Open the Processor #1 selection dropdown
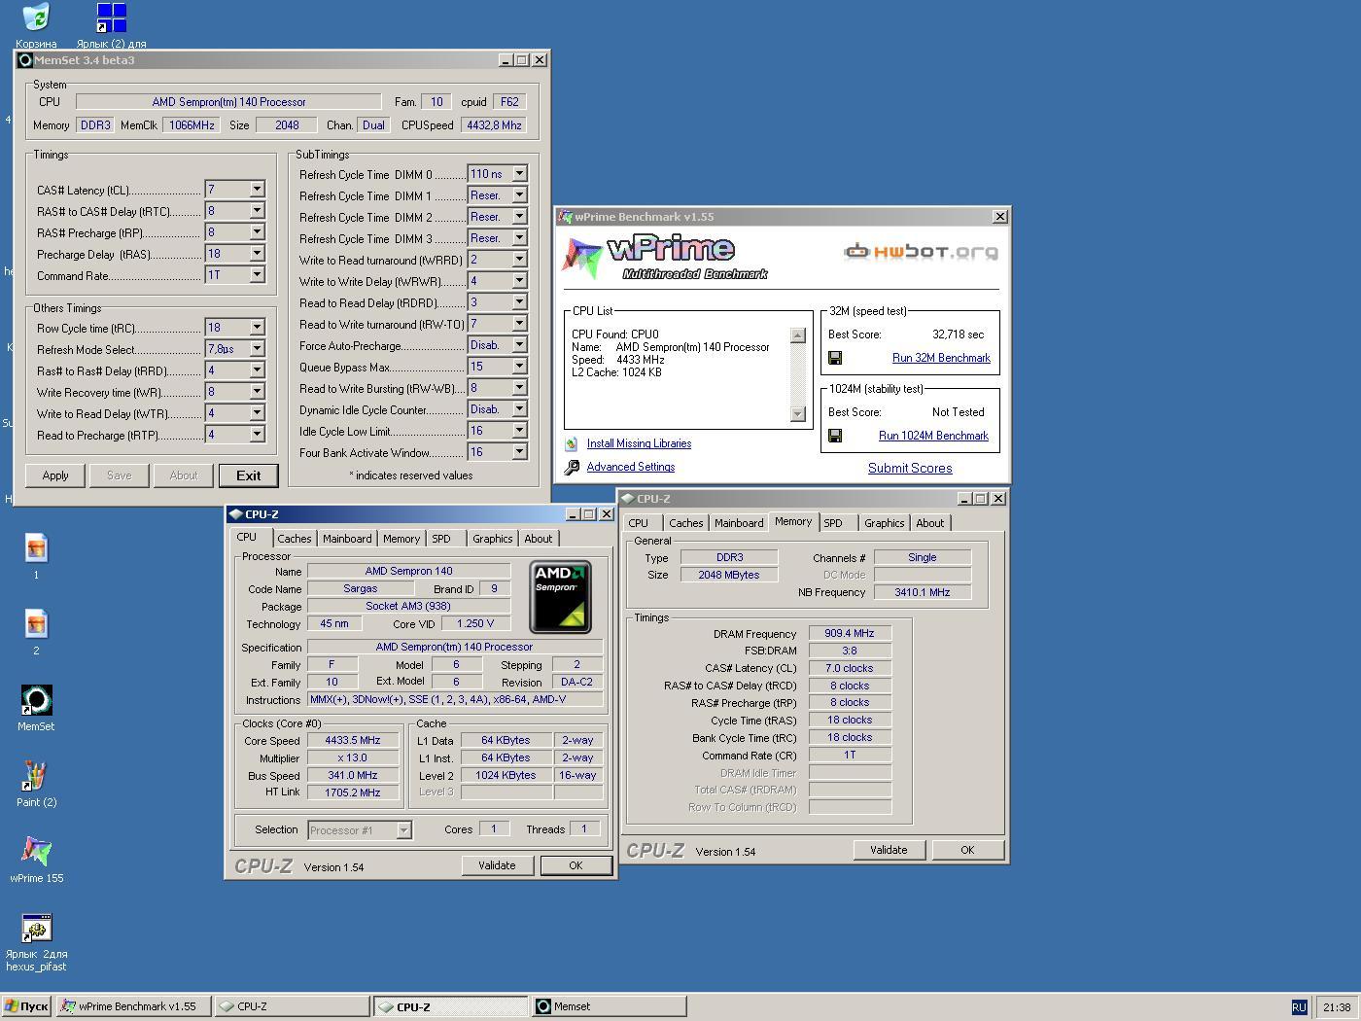The width and height of the screenshot is (1361, 1021). point(403,830)
